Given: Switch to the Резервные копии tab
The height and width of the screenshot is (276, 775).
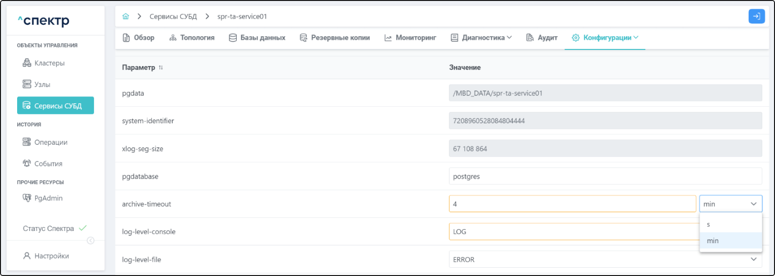Looking at the screenshot, I should pyautogui.click(x=335, y=38).
